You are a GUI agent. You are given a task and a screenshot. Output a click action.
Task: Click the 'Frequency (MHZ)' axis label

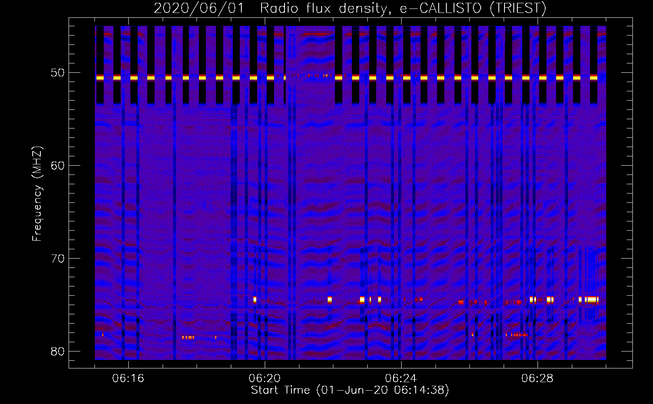(x=37, y=194)
